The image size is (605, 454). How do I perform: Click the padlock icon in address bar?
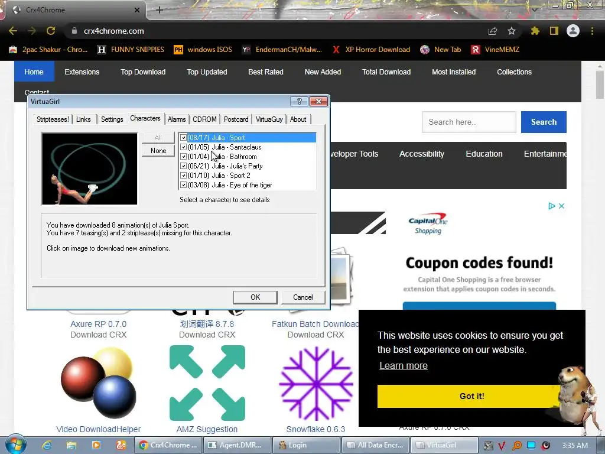pos(74,31)
